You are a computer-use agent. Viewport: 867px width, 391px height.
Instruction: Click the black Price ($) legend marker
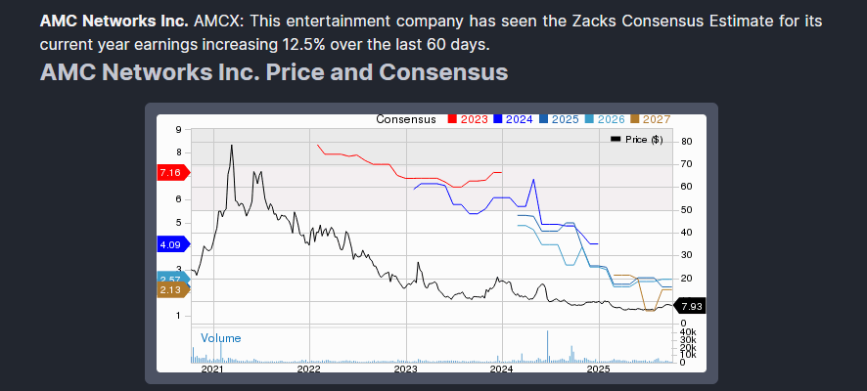pyautogui.click(x=616, y=140)
